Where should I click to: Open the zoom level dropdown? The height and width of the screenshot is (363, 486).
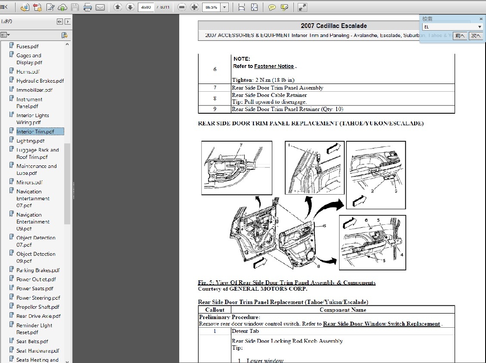point(225,7)
